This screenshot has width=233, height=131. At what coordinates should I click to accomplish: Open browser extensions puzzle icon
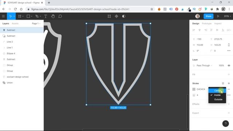click(x=217, y=9)
